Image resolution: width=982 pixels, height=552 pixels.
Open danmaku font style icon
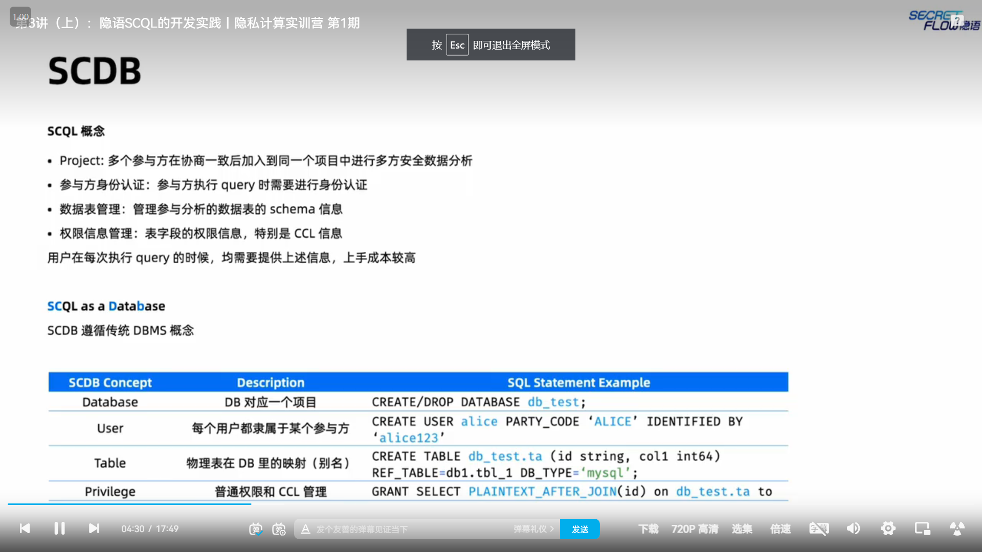(305, 529)
